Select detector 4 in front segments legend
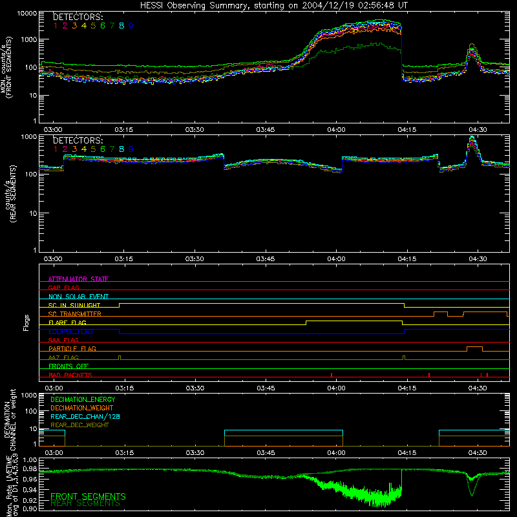The width and height of the screenshot is (517, 517). pyautogui.click(x=84, y=26)
